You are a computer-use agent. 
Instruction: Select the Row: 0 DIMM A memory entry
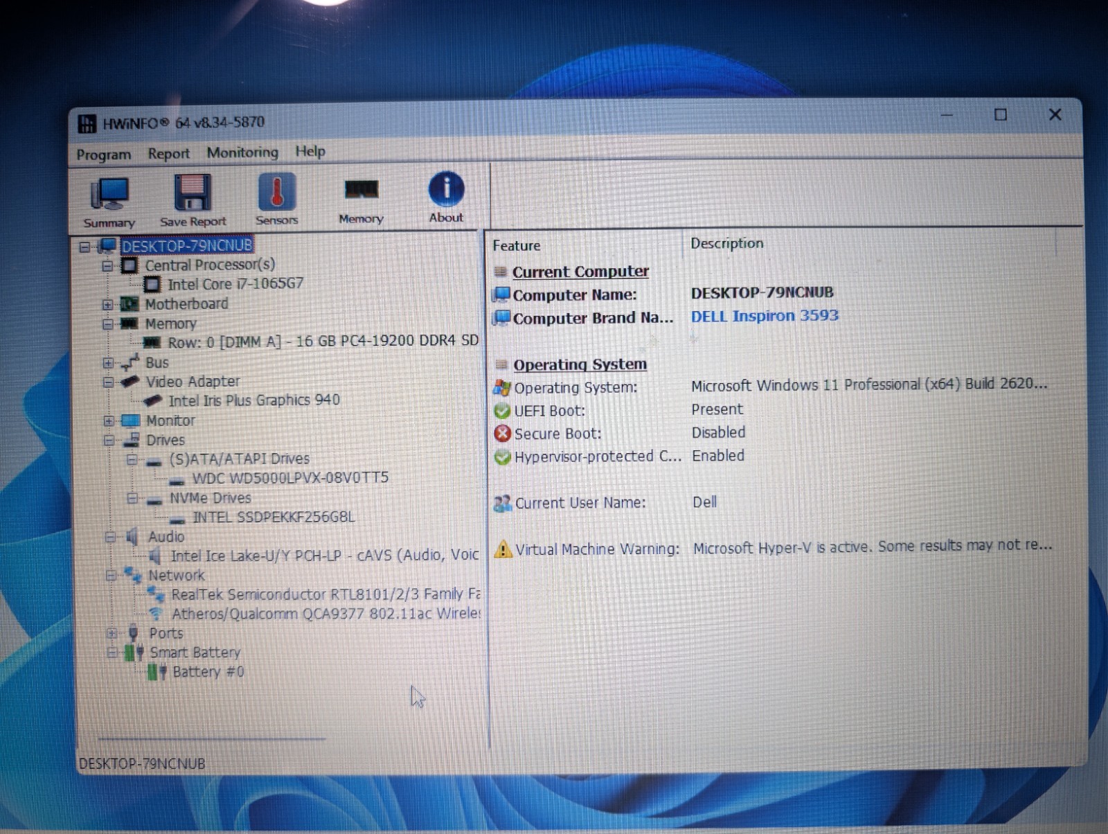pyautogui.click(x=323, y=341)
